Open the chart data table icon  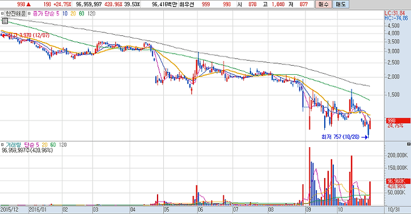[5, 21]
